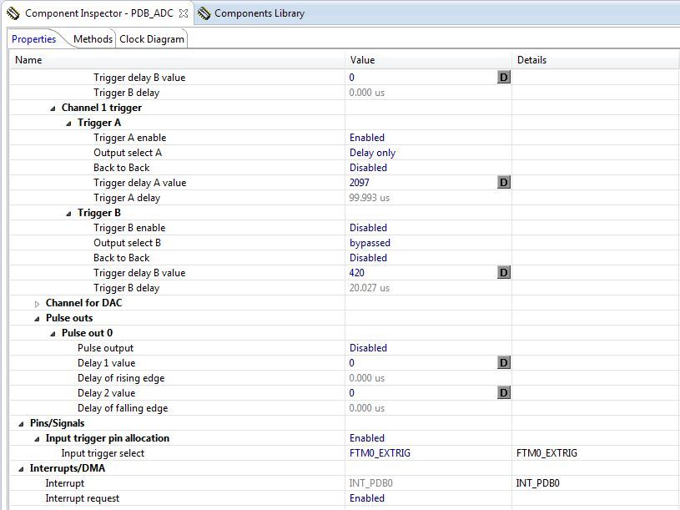This screenshot has height=510, width=680.
Task: Click the D button for Delay 1 value
Action: coord(503,363)
